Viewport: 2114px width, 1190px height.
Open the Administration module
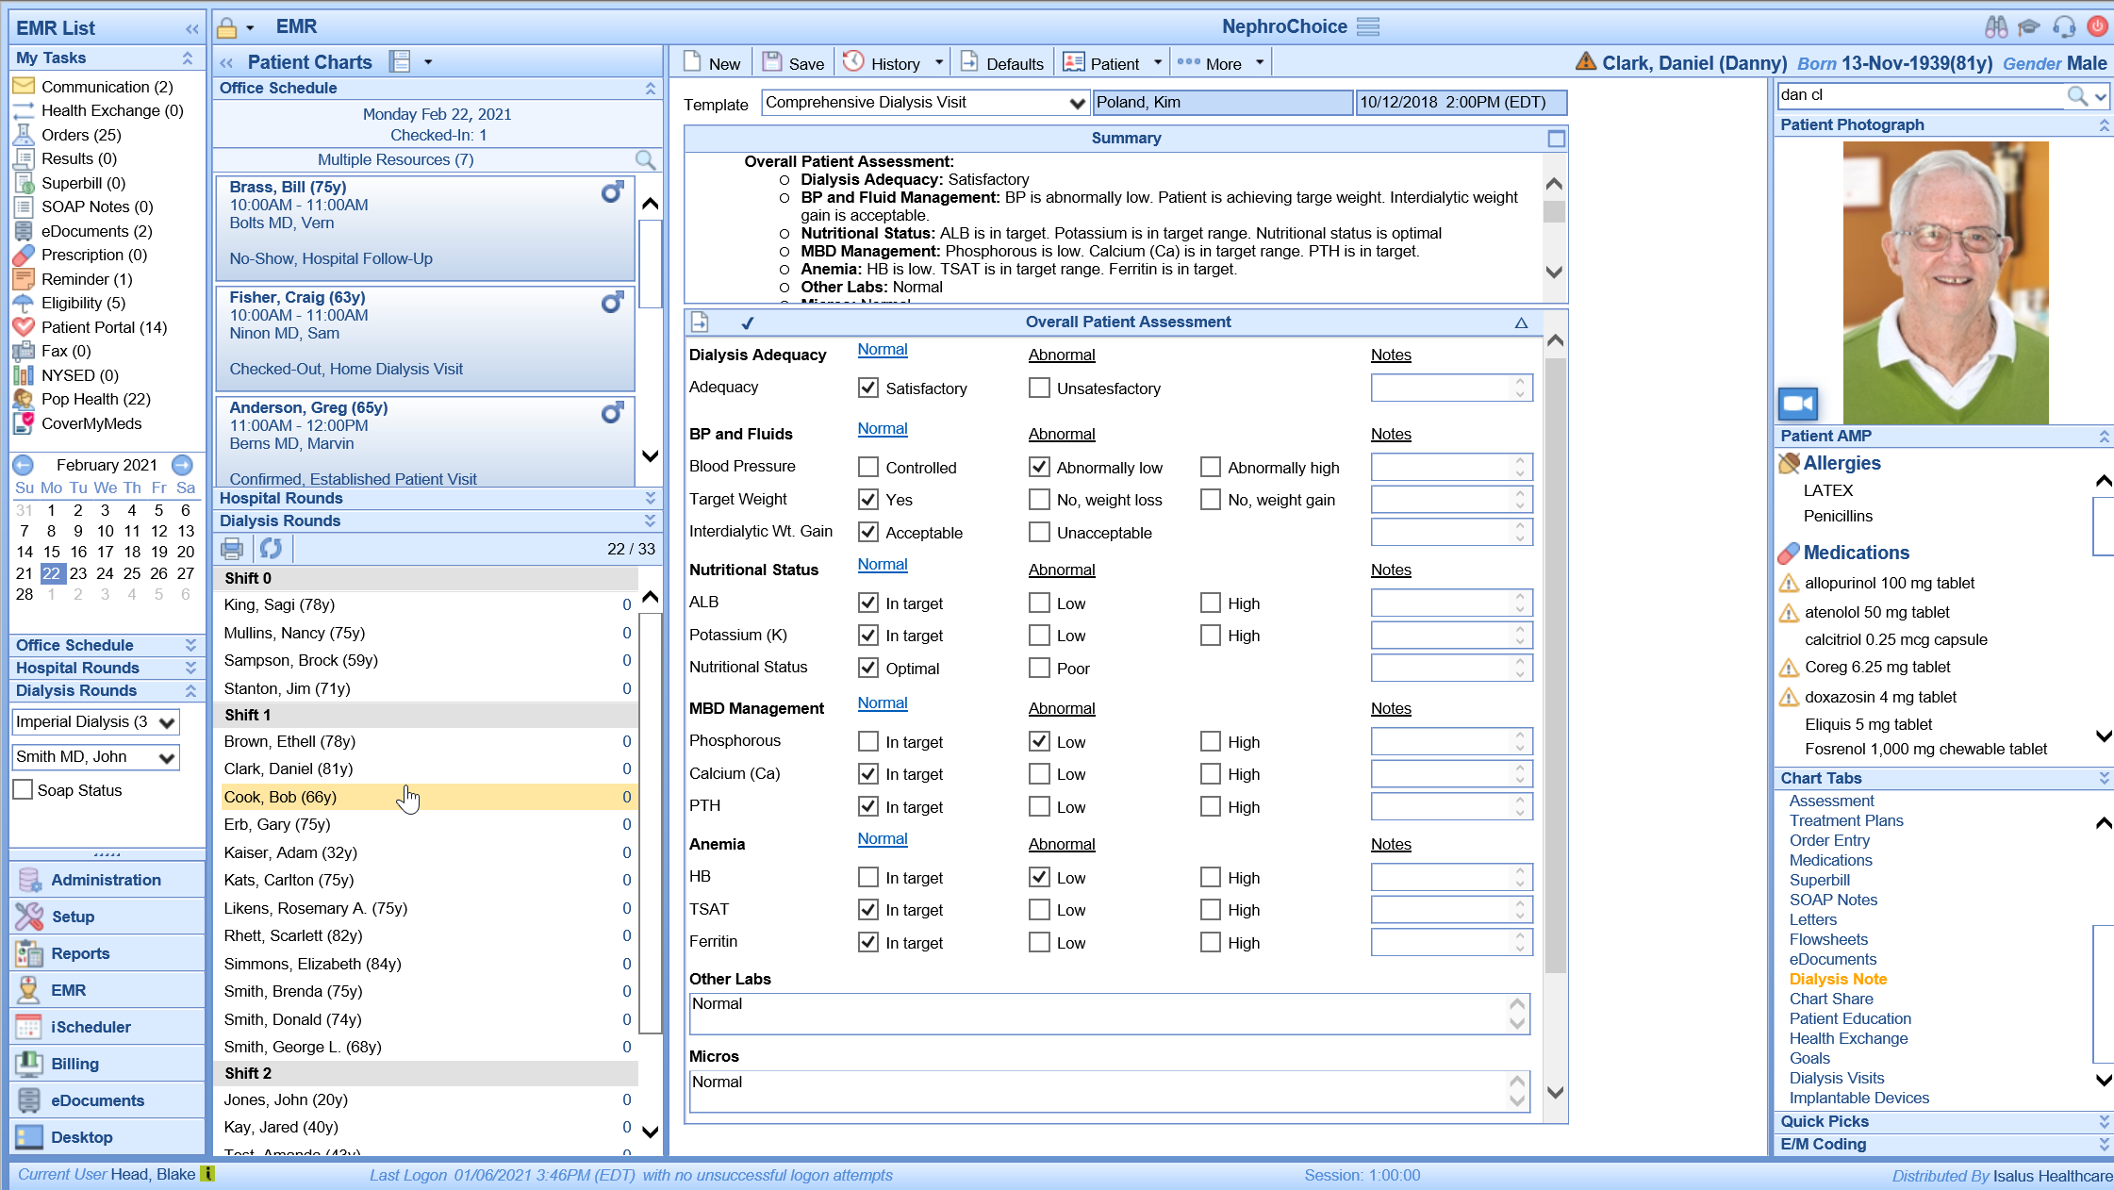[x=107, y=880]
